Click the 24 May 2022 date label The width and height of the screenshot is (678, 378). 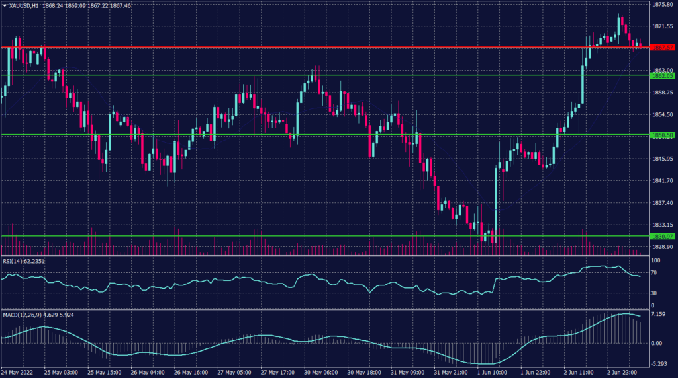(18, 373)
